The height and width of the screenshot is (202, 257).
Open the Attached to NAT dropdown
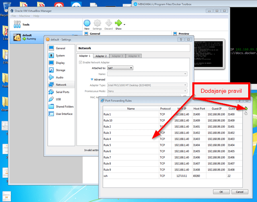(x=120, y=68)
